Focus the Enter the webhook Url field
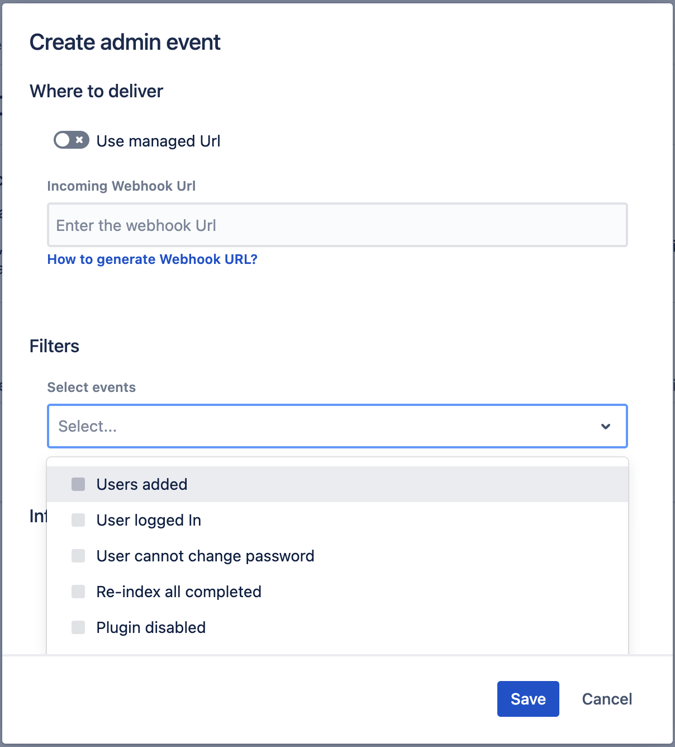The width and height of the screenshot is (675, 747). 337,225
